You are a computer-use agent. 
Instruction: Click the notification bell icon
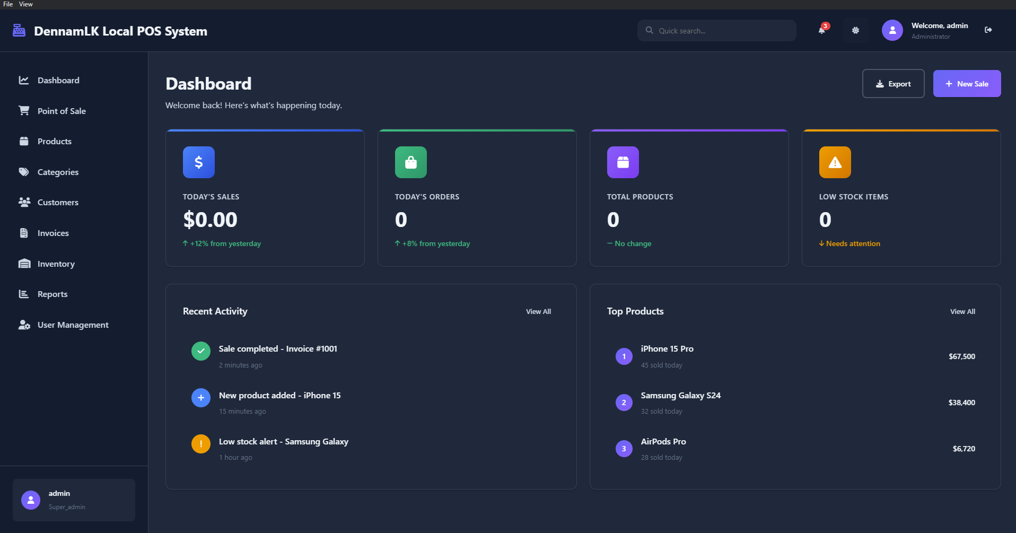click(x=821, y=30)
